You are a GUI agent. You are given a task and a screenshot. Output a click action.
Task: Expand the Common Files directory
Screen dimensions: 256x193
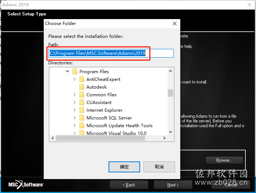[x=74, y=94]
